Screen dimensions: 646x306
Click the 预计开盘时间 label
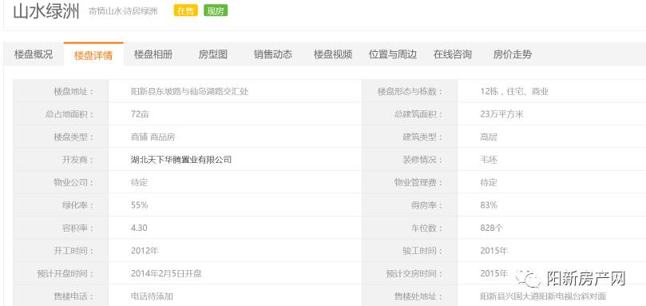[x=65, y=273]
